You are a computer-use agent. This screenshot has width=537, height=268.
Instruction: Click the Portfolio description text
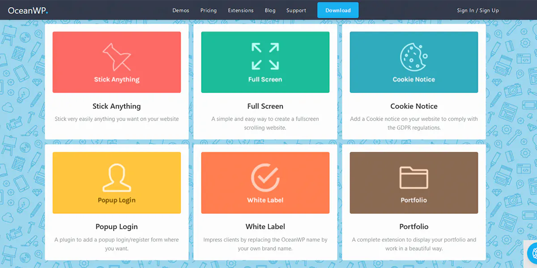(413, 244)
